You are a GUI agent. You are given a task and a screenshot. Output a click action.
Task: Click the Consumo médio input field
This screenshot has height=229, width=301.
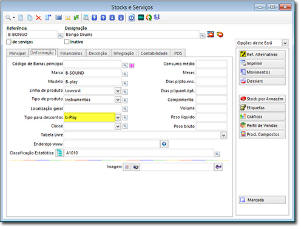pyautogui.click(x=211, y=64)
